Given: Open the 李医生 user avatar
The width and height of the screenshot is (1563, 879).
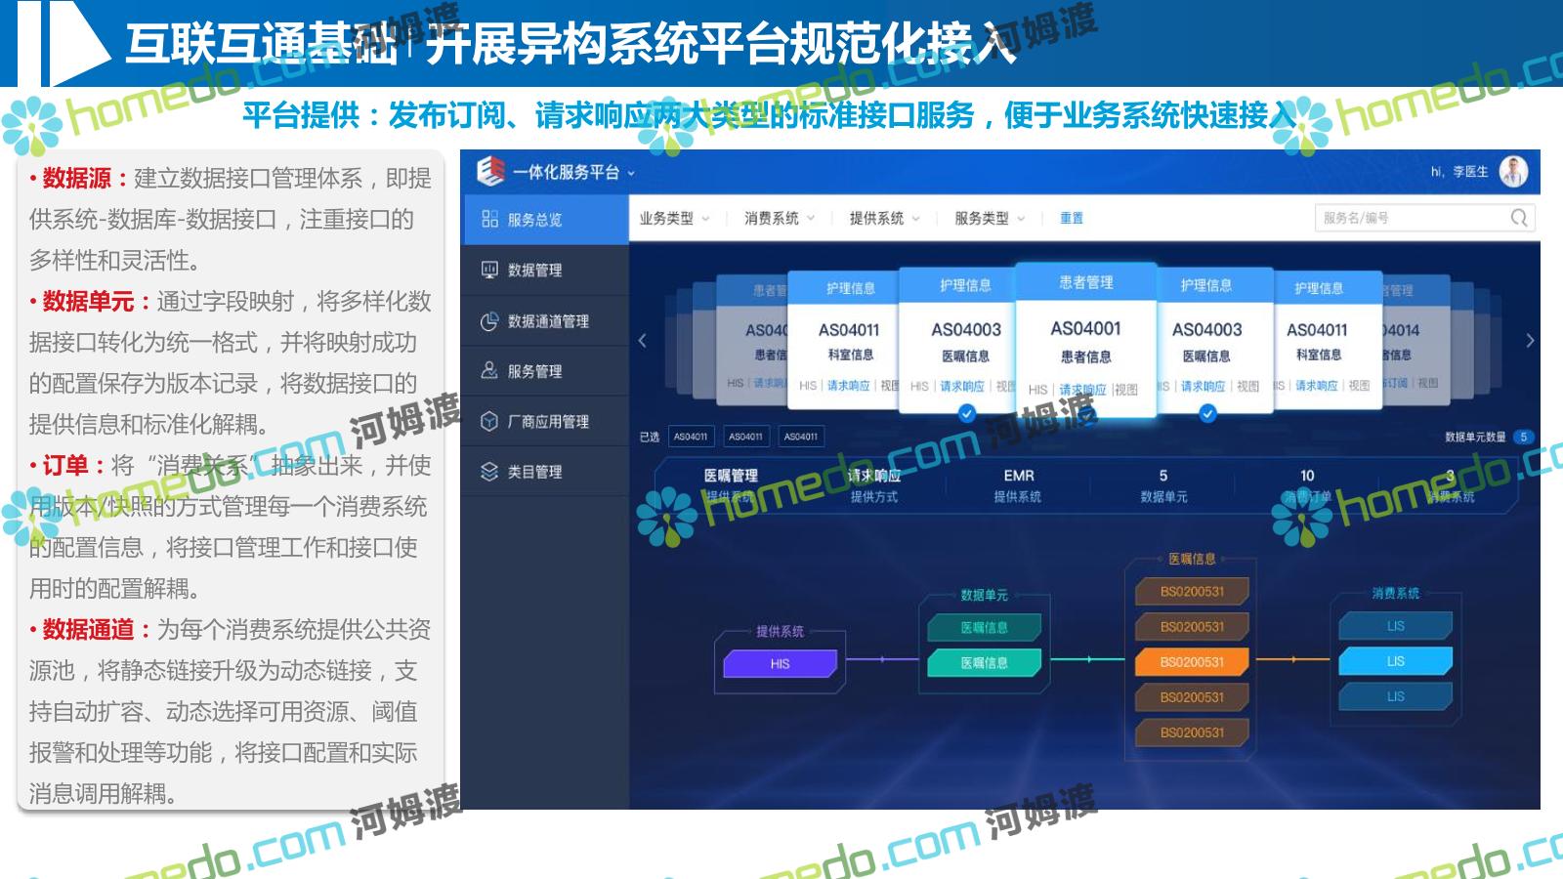Looking at the screenshot, I should point(1514,172).
